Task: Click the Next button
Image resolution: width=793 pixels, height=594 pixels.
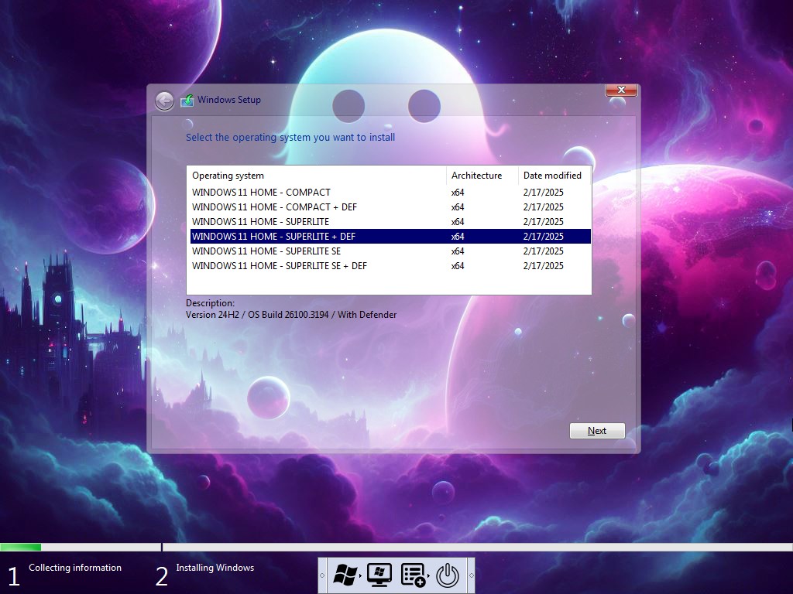Action: 597,431
